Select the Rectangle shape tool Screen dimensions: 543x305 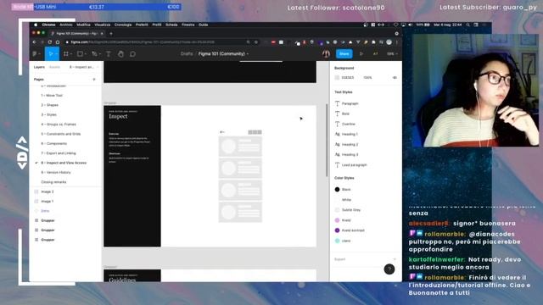pyautogui.click(x=80, y=54)
